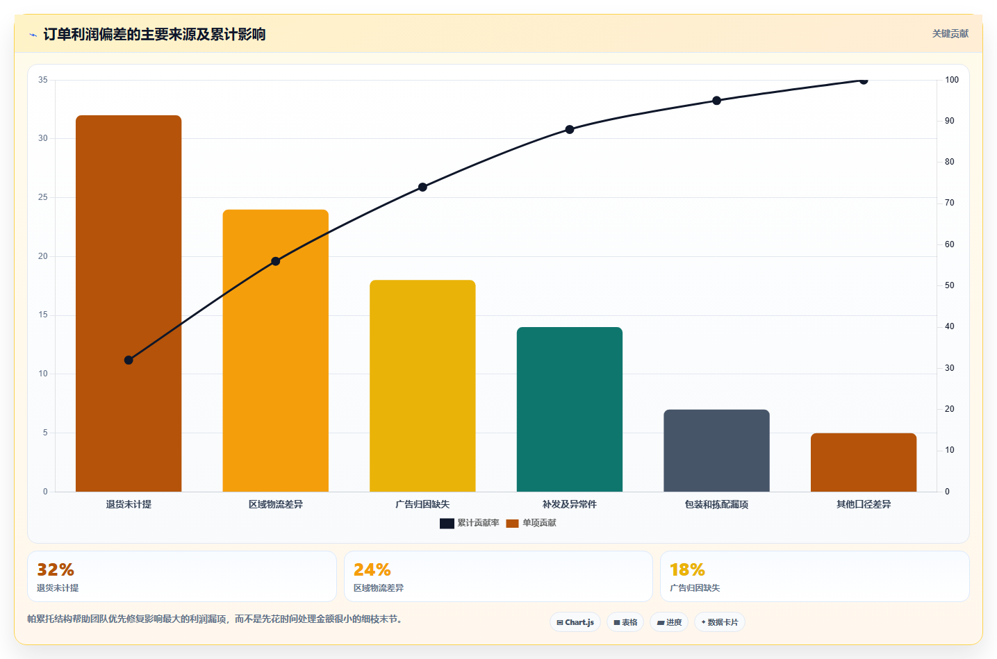Open the 32% 退货未计提 stat card
The image size is (997, 659).
coord(182,576)
